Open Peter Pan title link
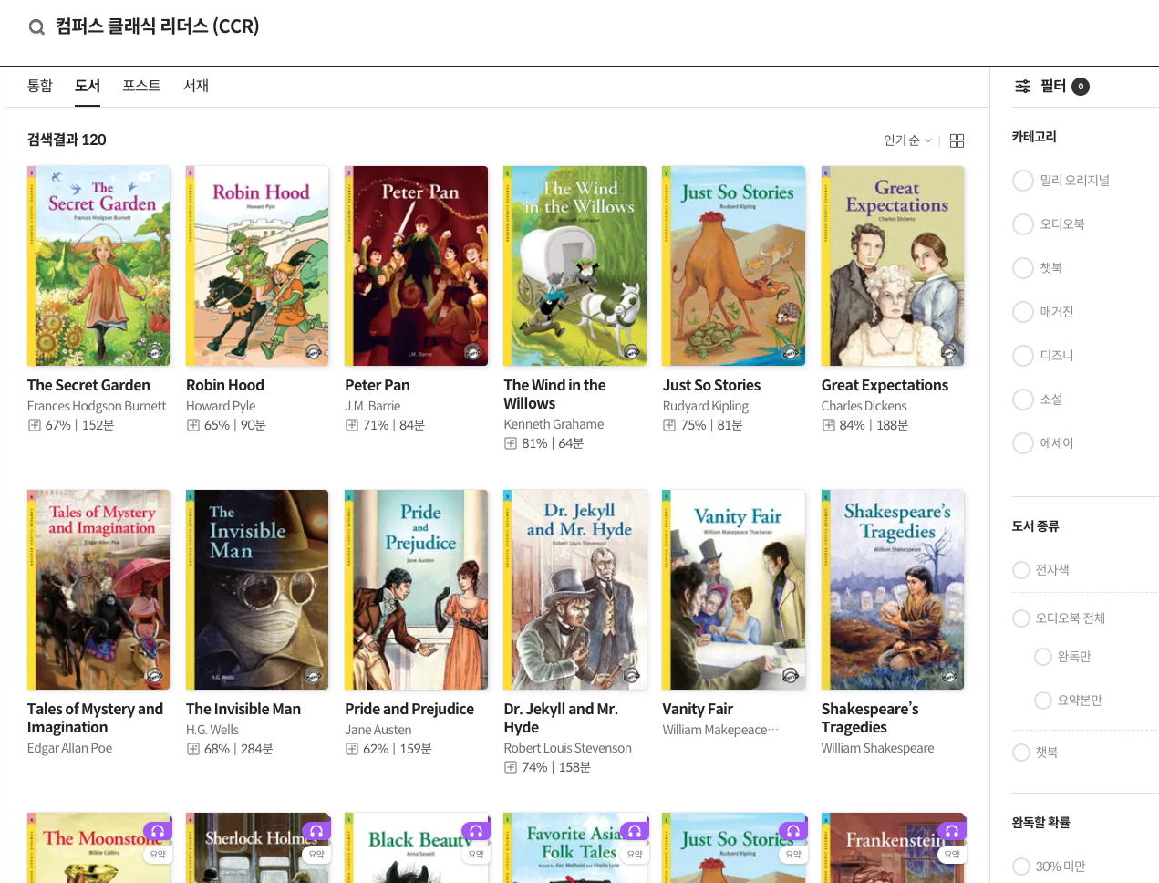Screen dimensions: 1159x883 click(378, 386)
